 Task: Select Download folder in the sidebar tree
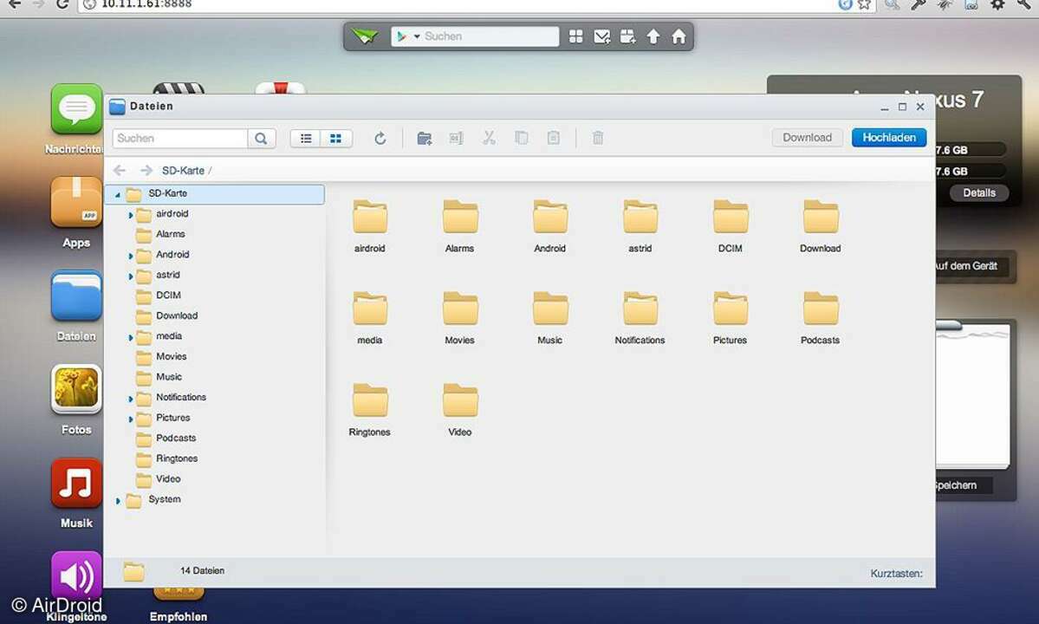177,315
